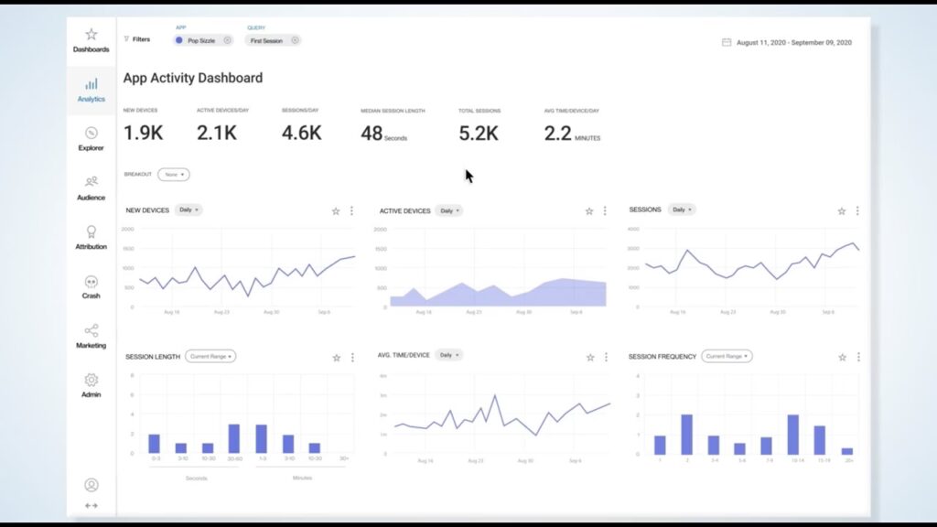937x527 pixels.
Task: Open the Daily dropdown for Active Devices
Action: [x=448, y=210]
